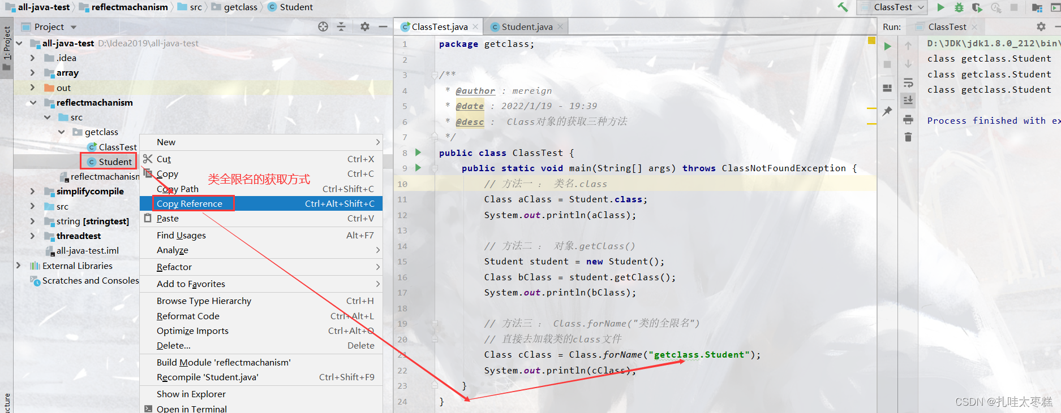Click the Run with Coverage shield icon
Screen dimensions: 1061x413
coord(977,7)
